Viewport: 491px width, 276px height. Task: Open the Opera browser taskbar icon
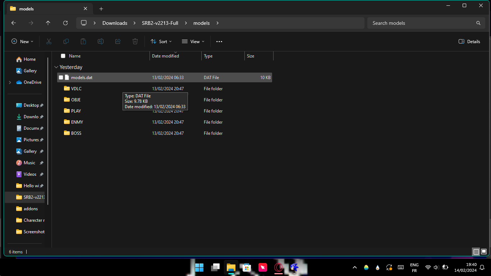pyautogui.click(x=278, y=267)
